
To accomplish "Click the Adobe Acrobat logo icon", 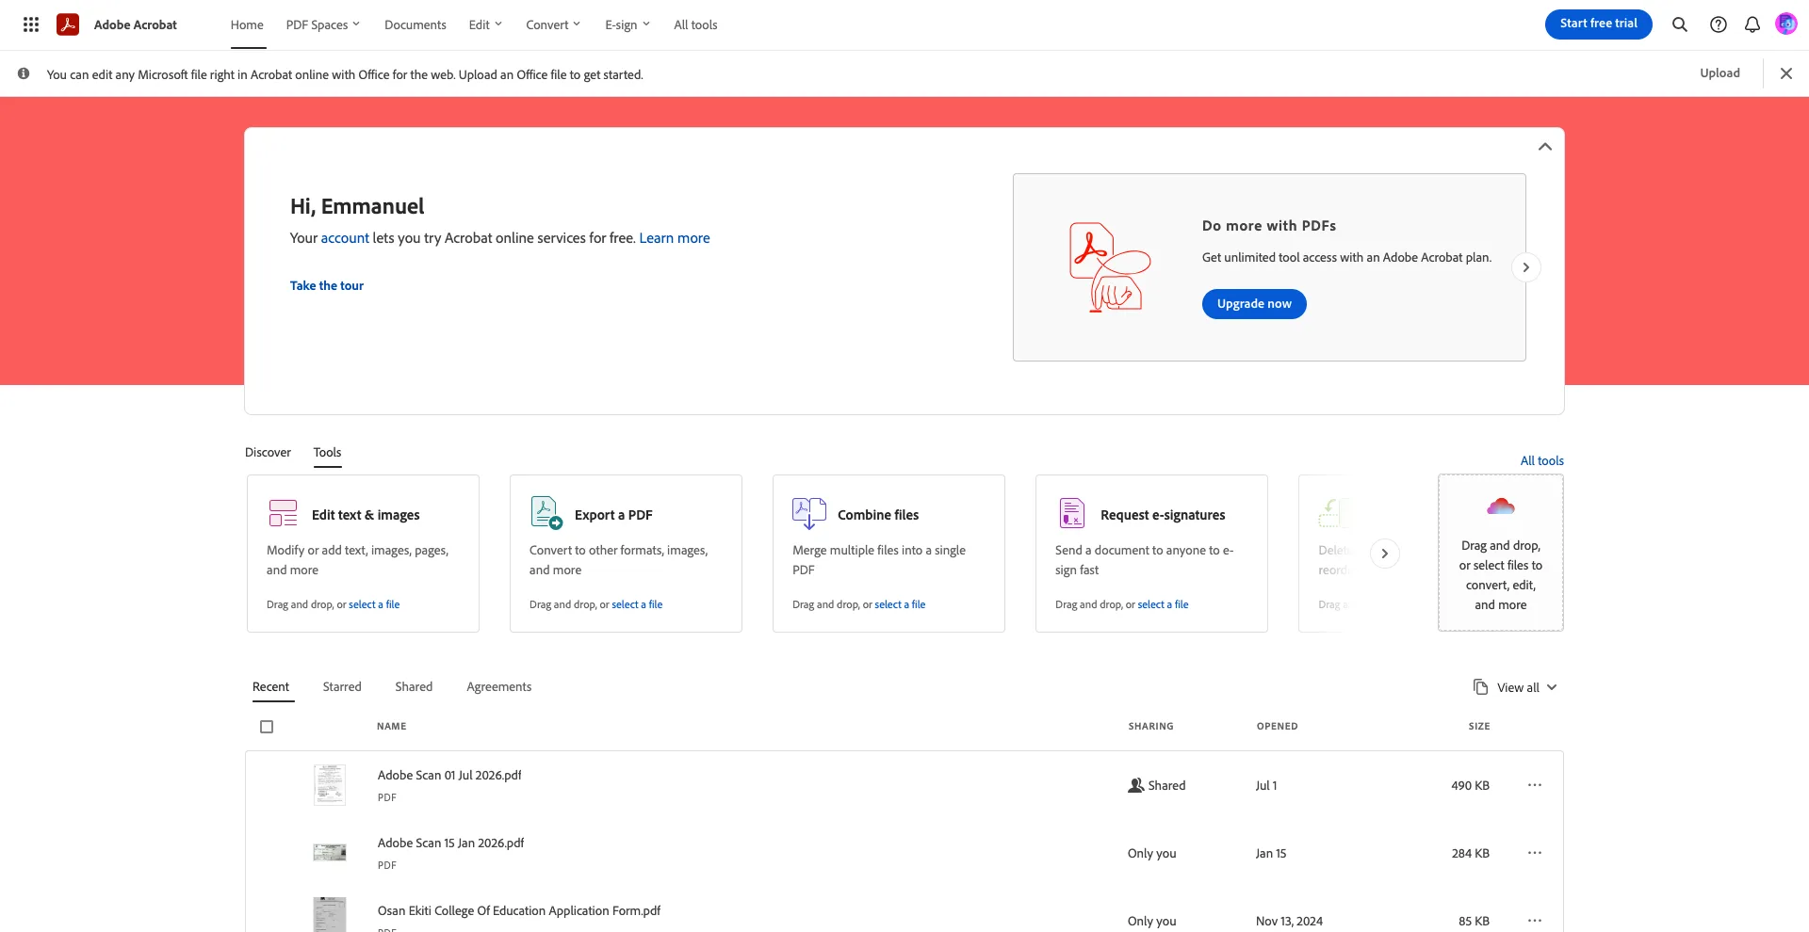I will 68,24.
